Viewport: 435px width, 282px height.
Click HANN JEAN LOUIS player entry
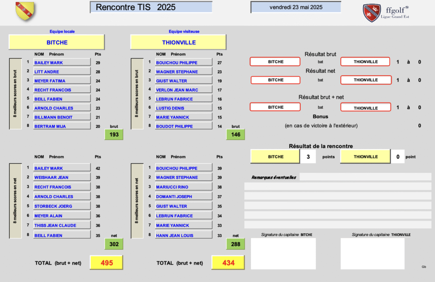pos(183,235)
